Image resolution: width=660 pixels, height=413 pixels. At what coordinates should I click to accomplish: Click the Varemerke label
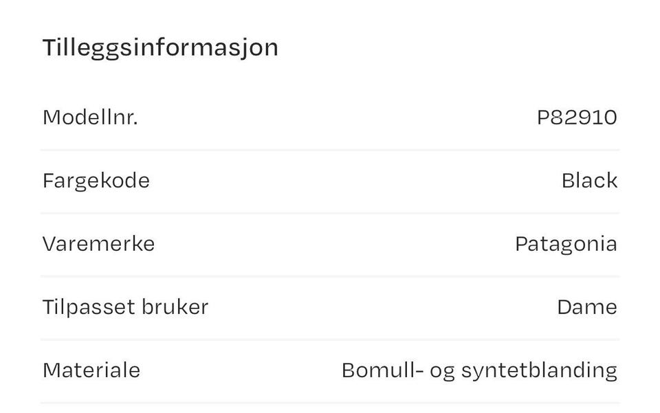(x=98, y=244)
